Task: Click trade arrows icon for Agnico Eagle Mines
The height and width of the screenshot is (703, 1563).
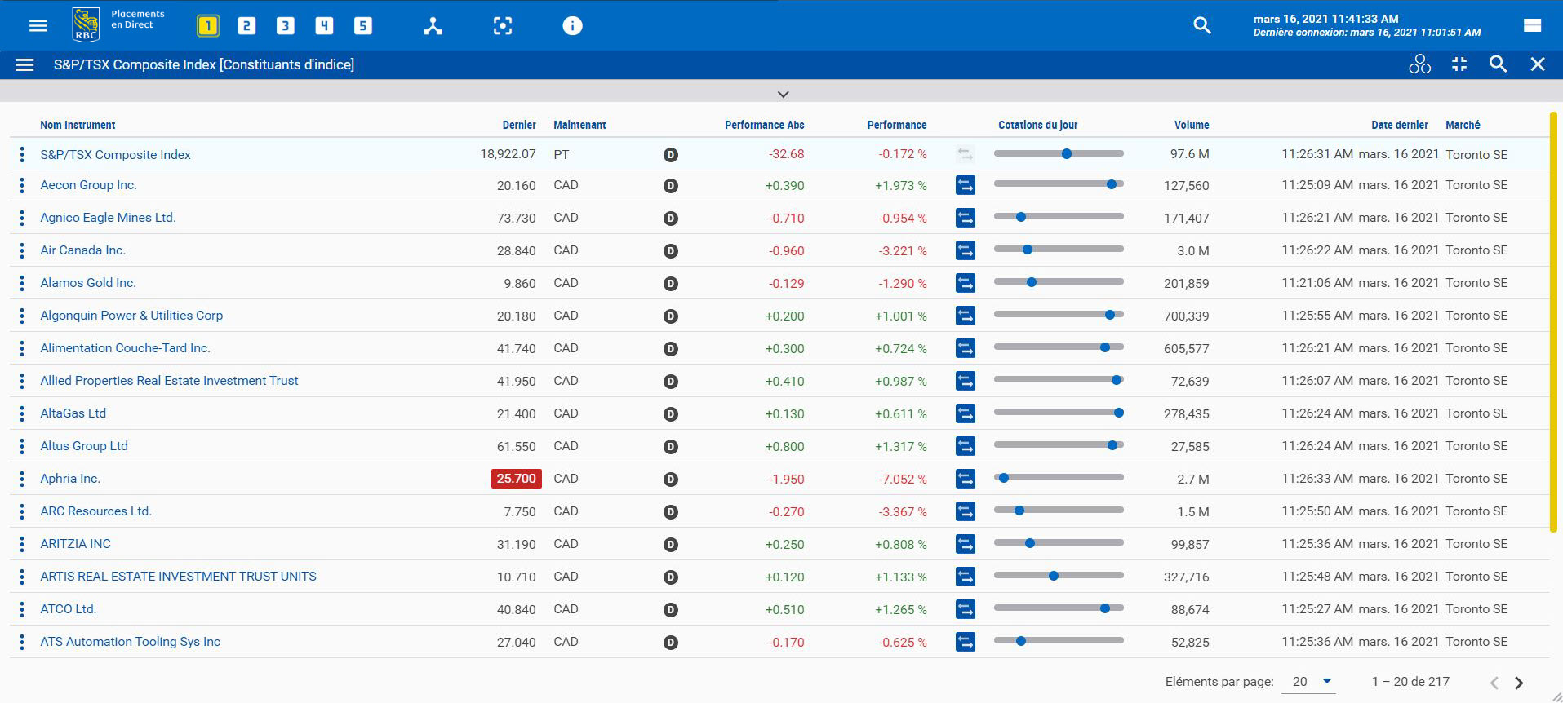Action: 966,218
